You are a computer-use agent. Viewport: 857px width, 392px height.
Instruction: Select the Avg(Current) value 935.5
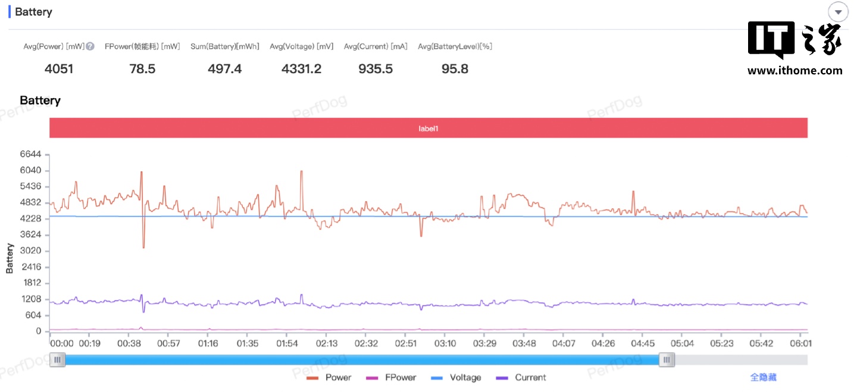376,69
